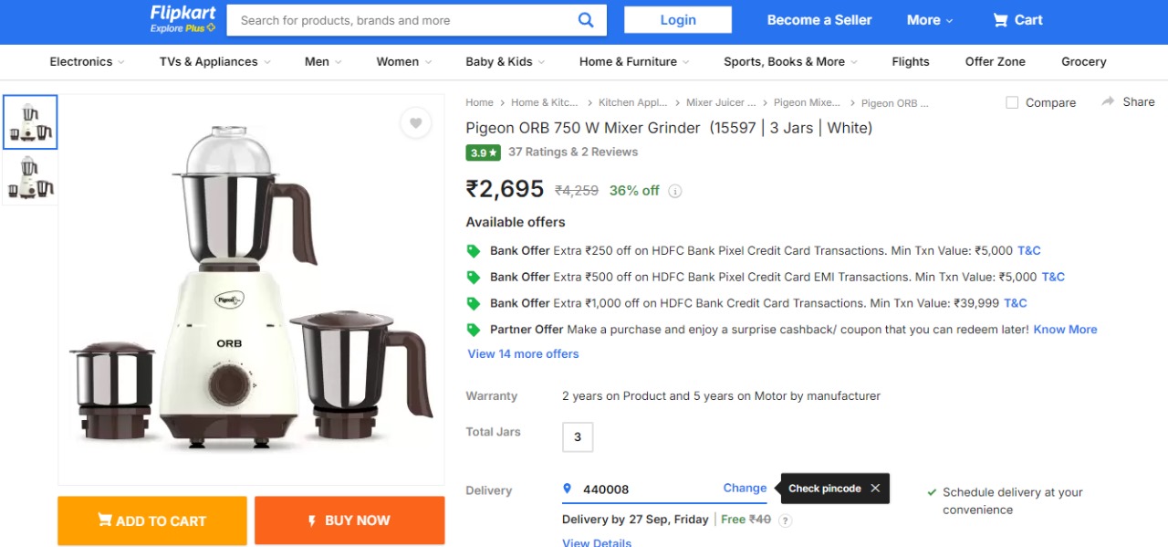Click the price info icon beside 36% off
1168x547 pixels.
pyautogui.click(x=675, y=192)
